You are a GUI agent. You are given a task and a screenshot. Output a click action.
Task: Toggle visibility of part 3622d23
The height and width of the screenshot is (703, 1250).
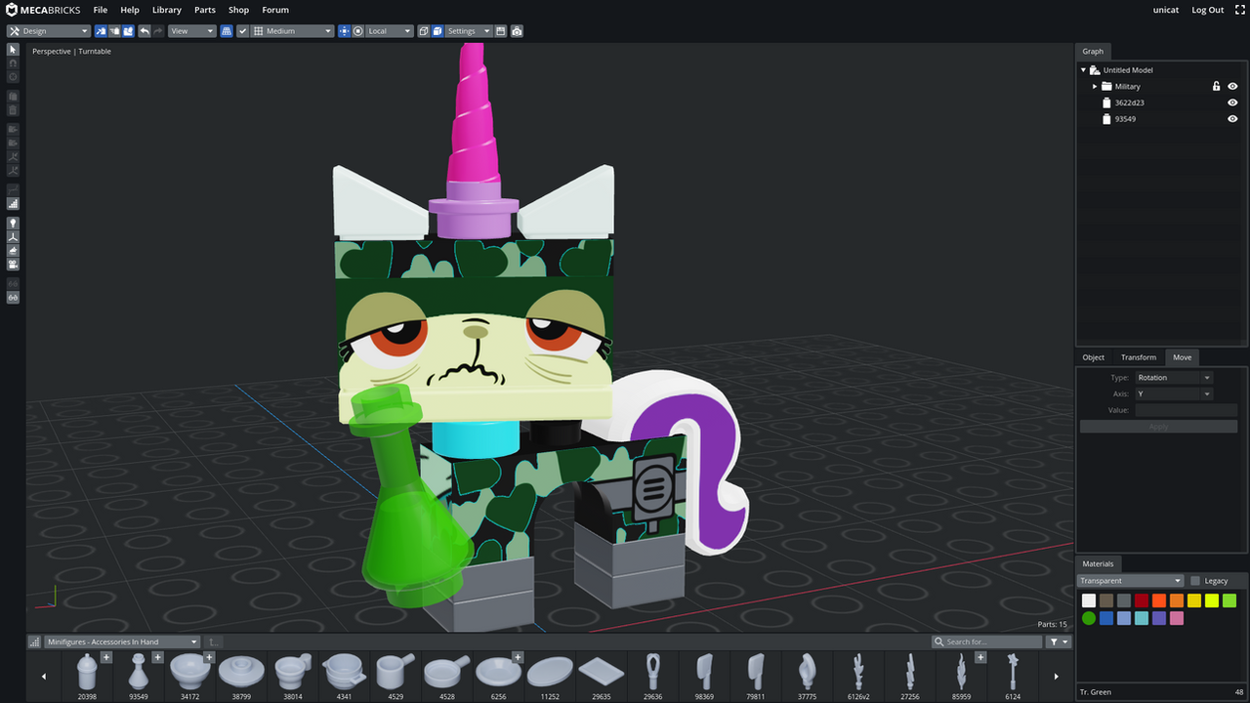pos(1232,103)
